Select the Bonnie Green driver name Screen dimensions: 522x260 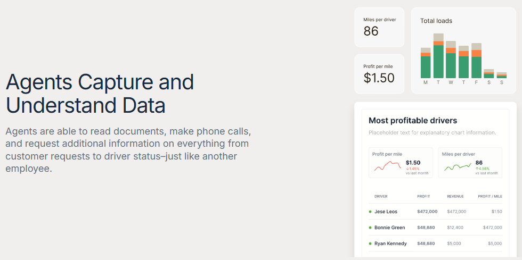click(x=389, y=228)
